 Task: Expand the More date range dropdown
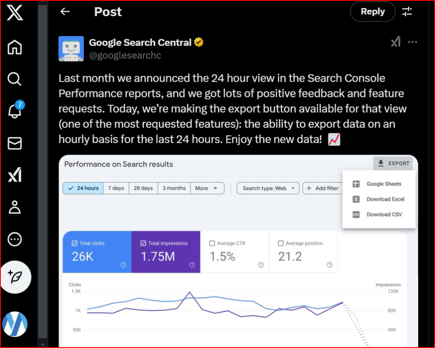[x=207, y=188]
